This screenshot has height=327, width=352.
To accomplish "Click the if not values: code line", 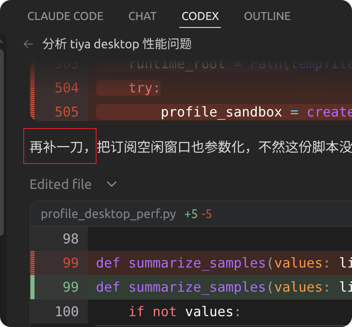I will click(x=184, y=312).
